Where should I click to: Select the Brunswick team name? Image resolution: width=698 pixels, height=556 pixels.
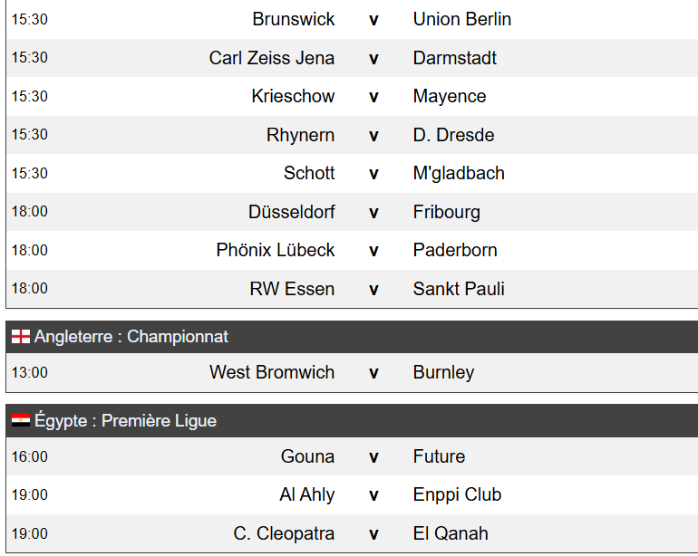[x=294, y=19]
